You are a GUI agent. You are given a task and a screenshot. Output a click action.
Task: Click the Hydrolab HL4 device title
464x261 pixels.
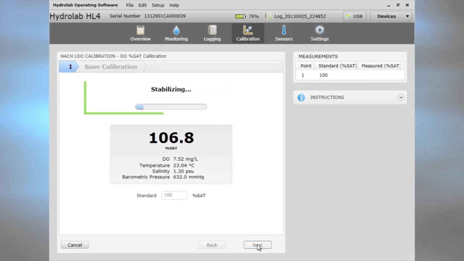tap(75, 16)
